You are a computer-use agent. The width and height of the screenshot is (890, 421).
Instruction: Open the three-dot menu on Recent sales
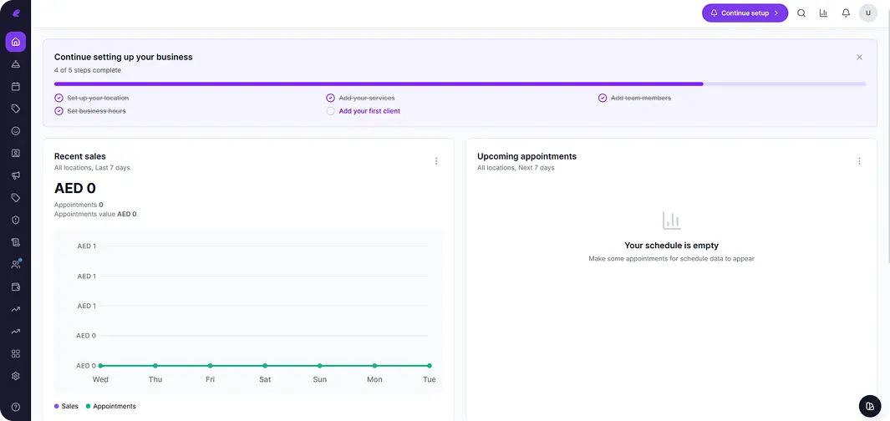tap(436, 161)
